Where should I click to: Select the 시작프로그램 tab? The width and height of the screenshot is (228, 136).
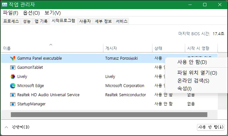(x=63, y=21)
